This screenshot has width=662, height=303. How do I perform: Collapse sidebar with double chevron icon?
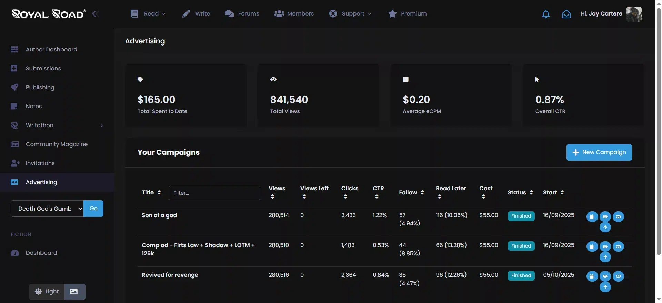[x=96, y=14]
